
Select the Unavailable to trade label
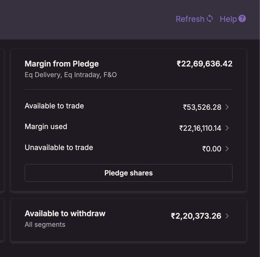[59, 147]
